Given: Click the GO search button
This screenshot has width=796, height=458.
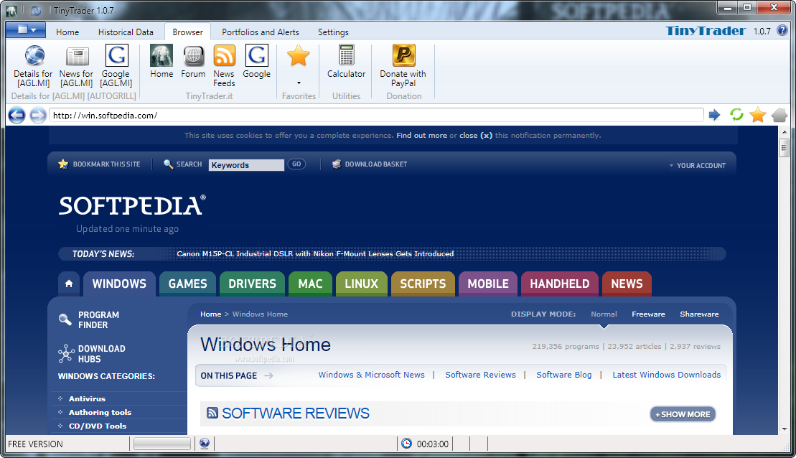Looking at the screenshot, I should point(296,164).
